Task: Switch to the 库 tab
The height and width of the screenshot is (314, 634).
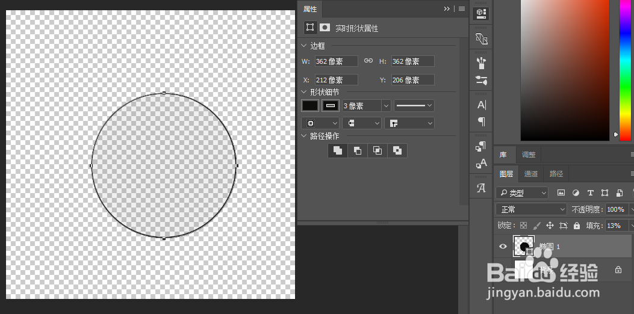Action: 503,155
